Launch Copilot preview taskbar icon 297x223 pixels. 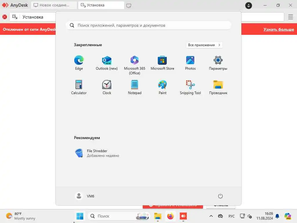pyautogui.click(x=288, y=216)
